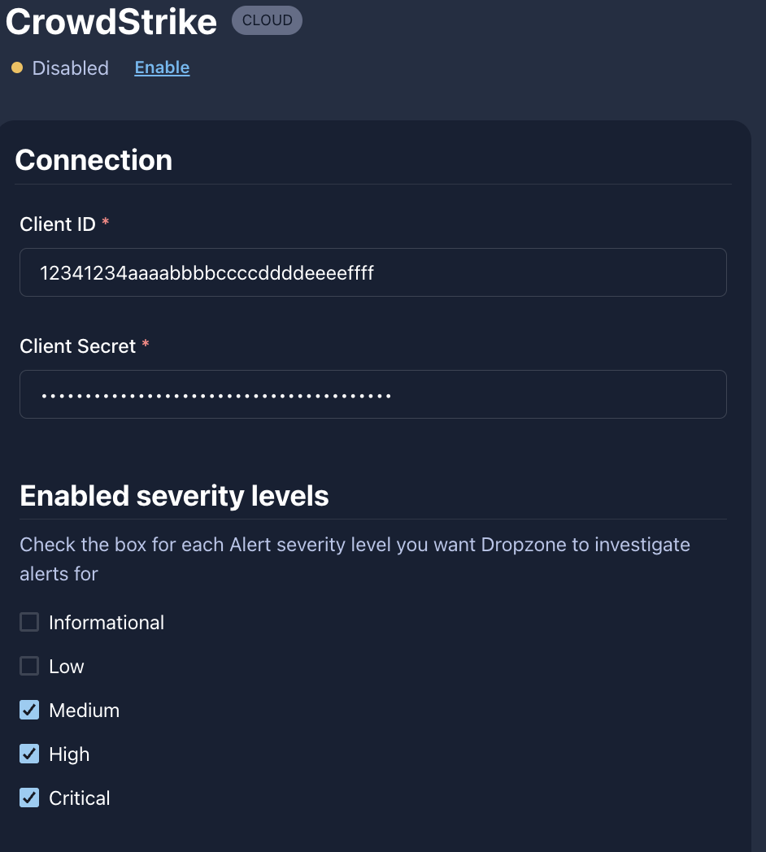This screenshot has height=852, width=766.
Task: Focus the Client ID input field
Action: click(x=372, y=273)
